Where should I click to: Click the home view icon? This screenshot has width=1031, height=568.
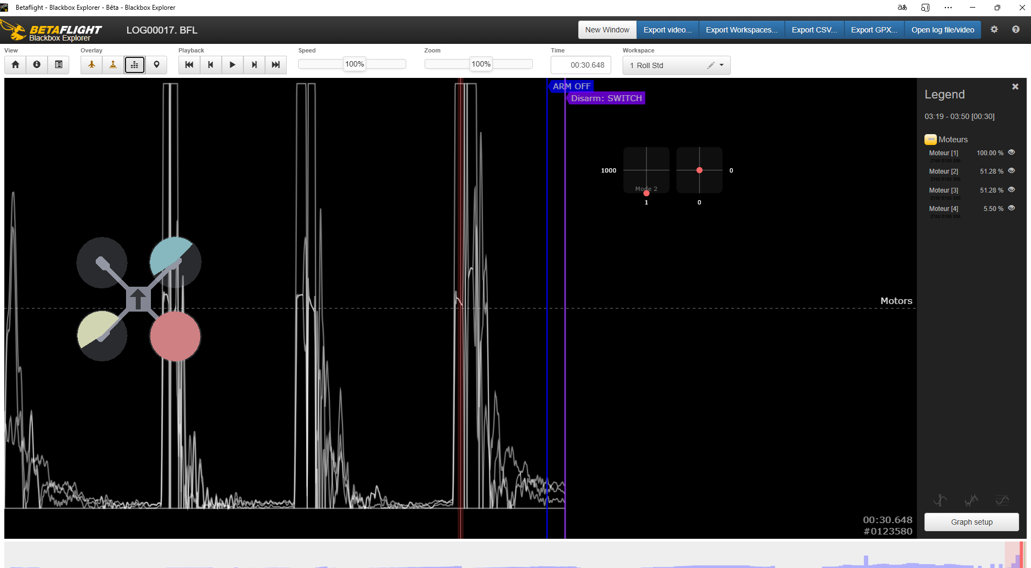tap(15, 65)
